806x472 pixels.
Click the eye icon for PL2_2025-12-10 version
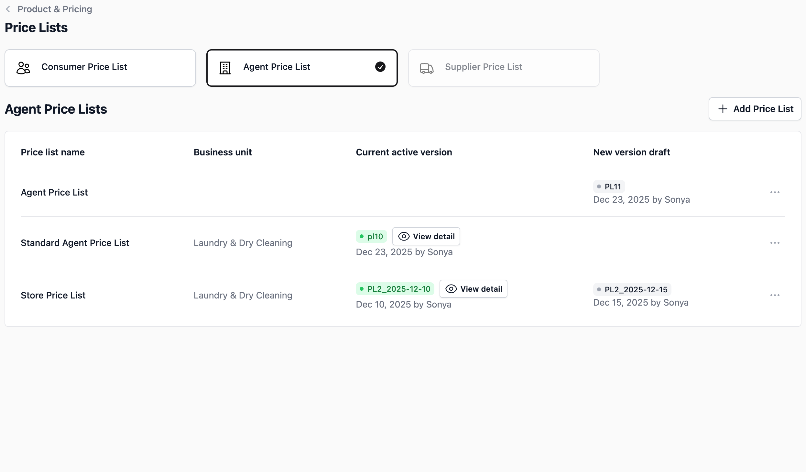tap(451, 289)
